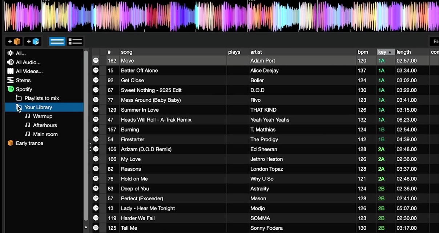439x233 pixels.
Task: Open the All... library entry
Action: click(21, 53)
